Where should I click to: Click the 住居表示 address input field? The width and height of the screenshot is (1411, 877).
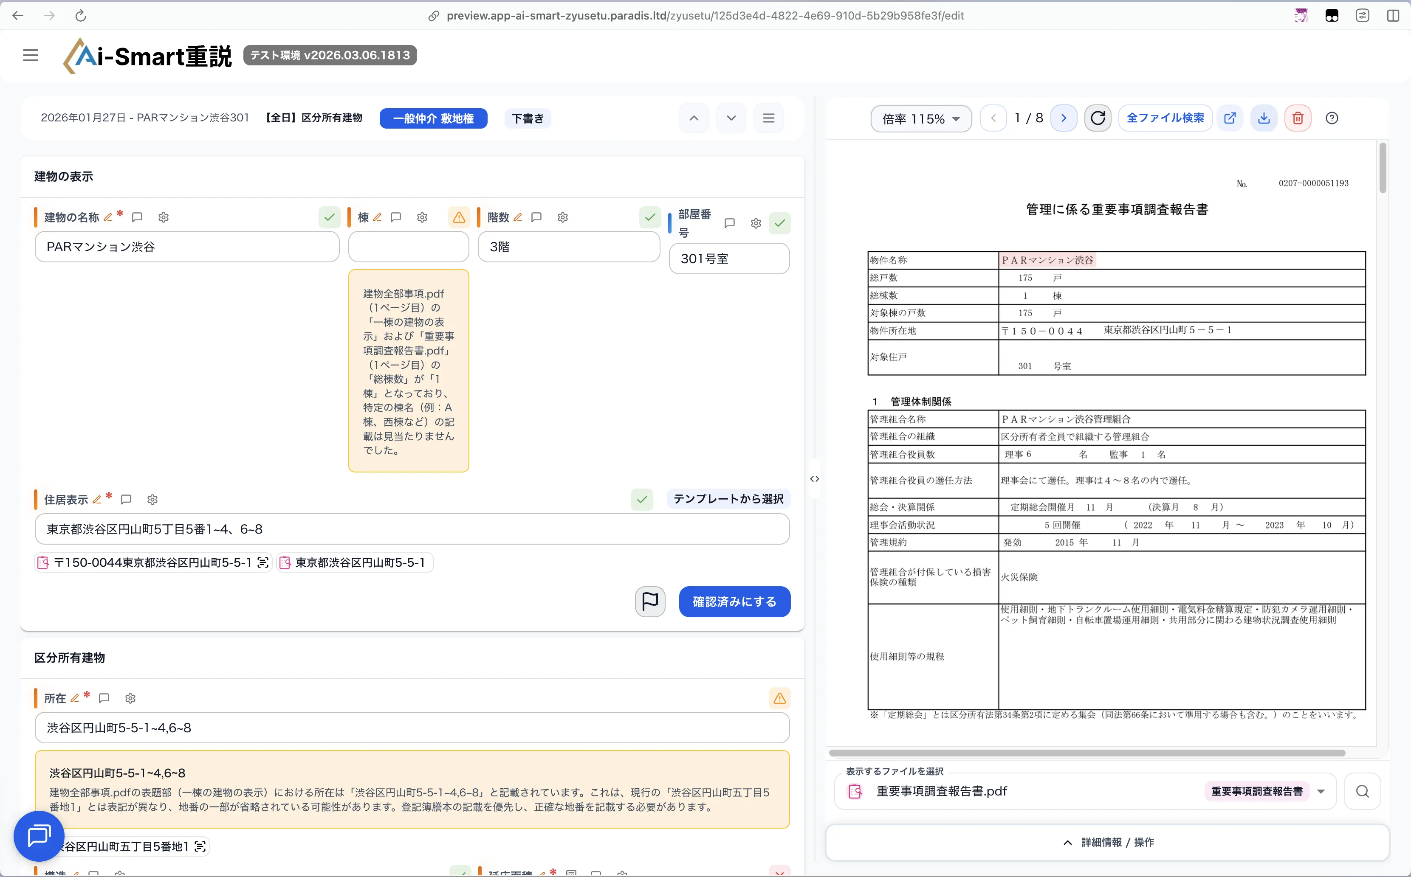412,529
